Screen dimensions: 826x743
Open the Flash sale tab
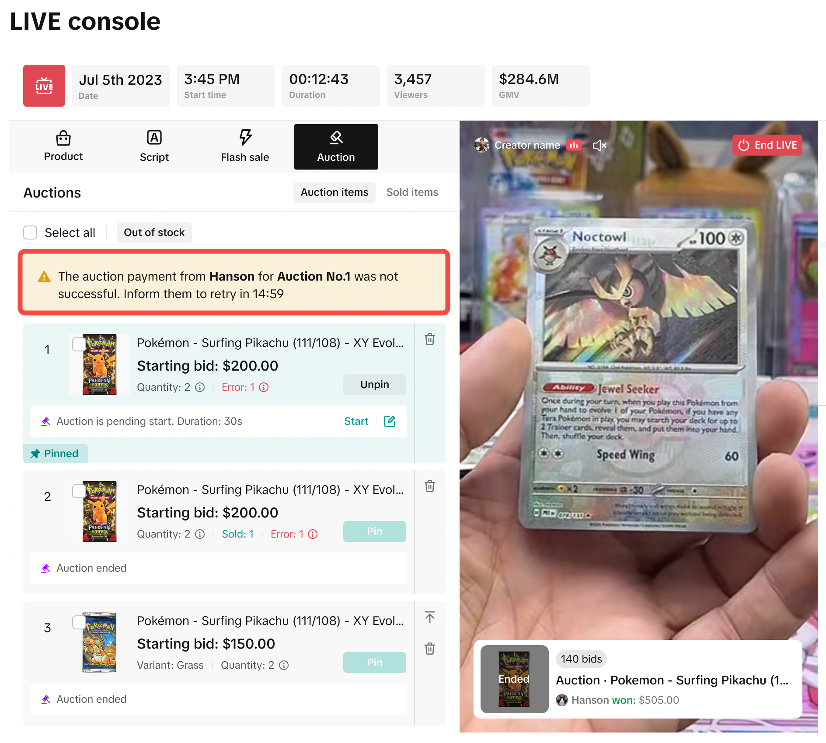click(x=245, y=147)
